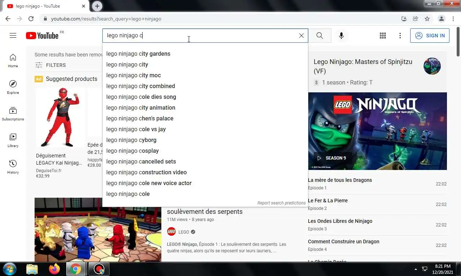Close the lego ninjago YouTube tab
Screen dimensions: 461x276
point(84,6)
